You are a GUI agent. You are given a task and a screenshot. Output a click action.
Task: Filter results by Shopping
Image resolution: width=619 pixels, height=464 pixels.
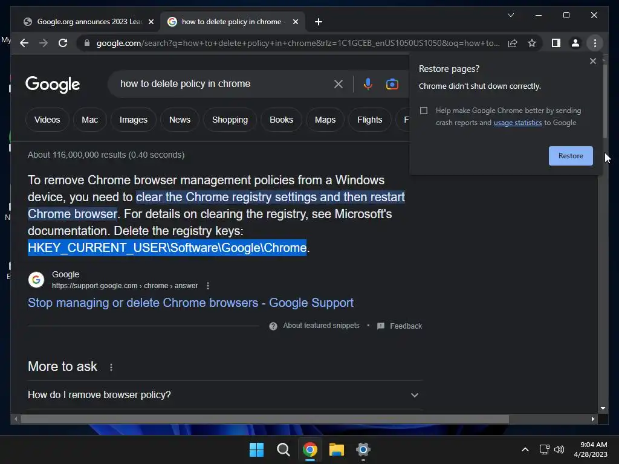pos(230,120)
